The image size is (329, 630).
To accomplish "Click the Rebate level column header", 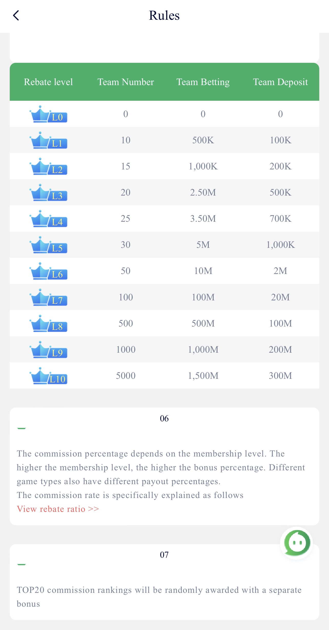I will (48, 82).
